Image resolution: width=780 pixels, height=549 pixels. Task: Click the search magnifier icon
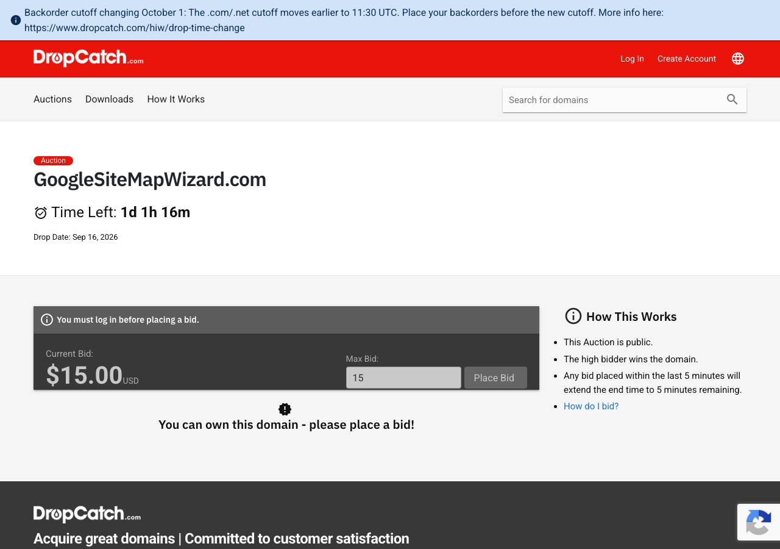pyautogui.click(x=732, y=99)
